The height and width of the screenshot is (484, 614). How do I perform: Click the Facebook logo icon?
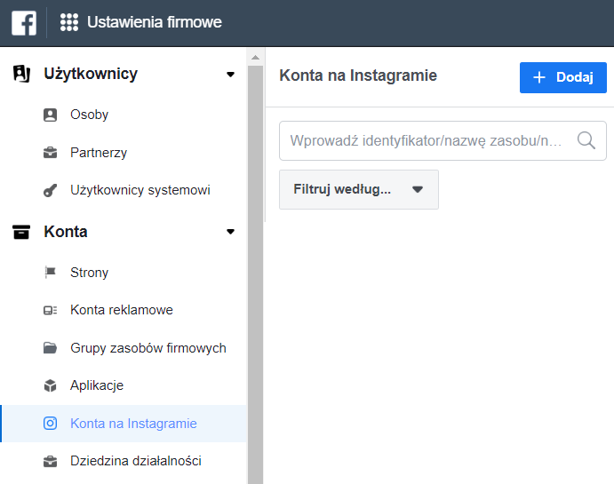click(x=24, y=23)
